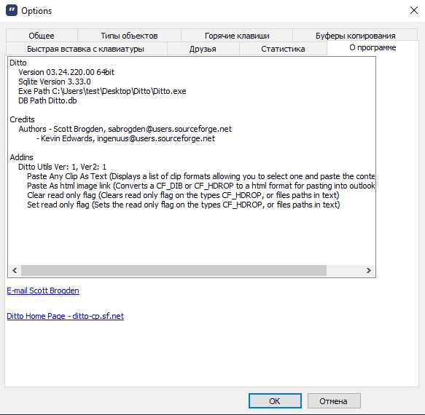Click the Set read only flag line
Screen dimensions: 425x415
coord(184,205)
